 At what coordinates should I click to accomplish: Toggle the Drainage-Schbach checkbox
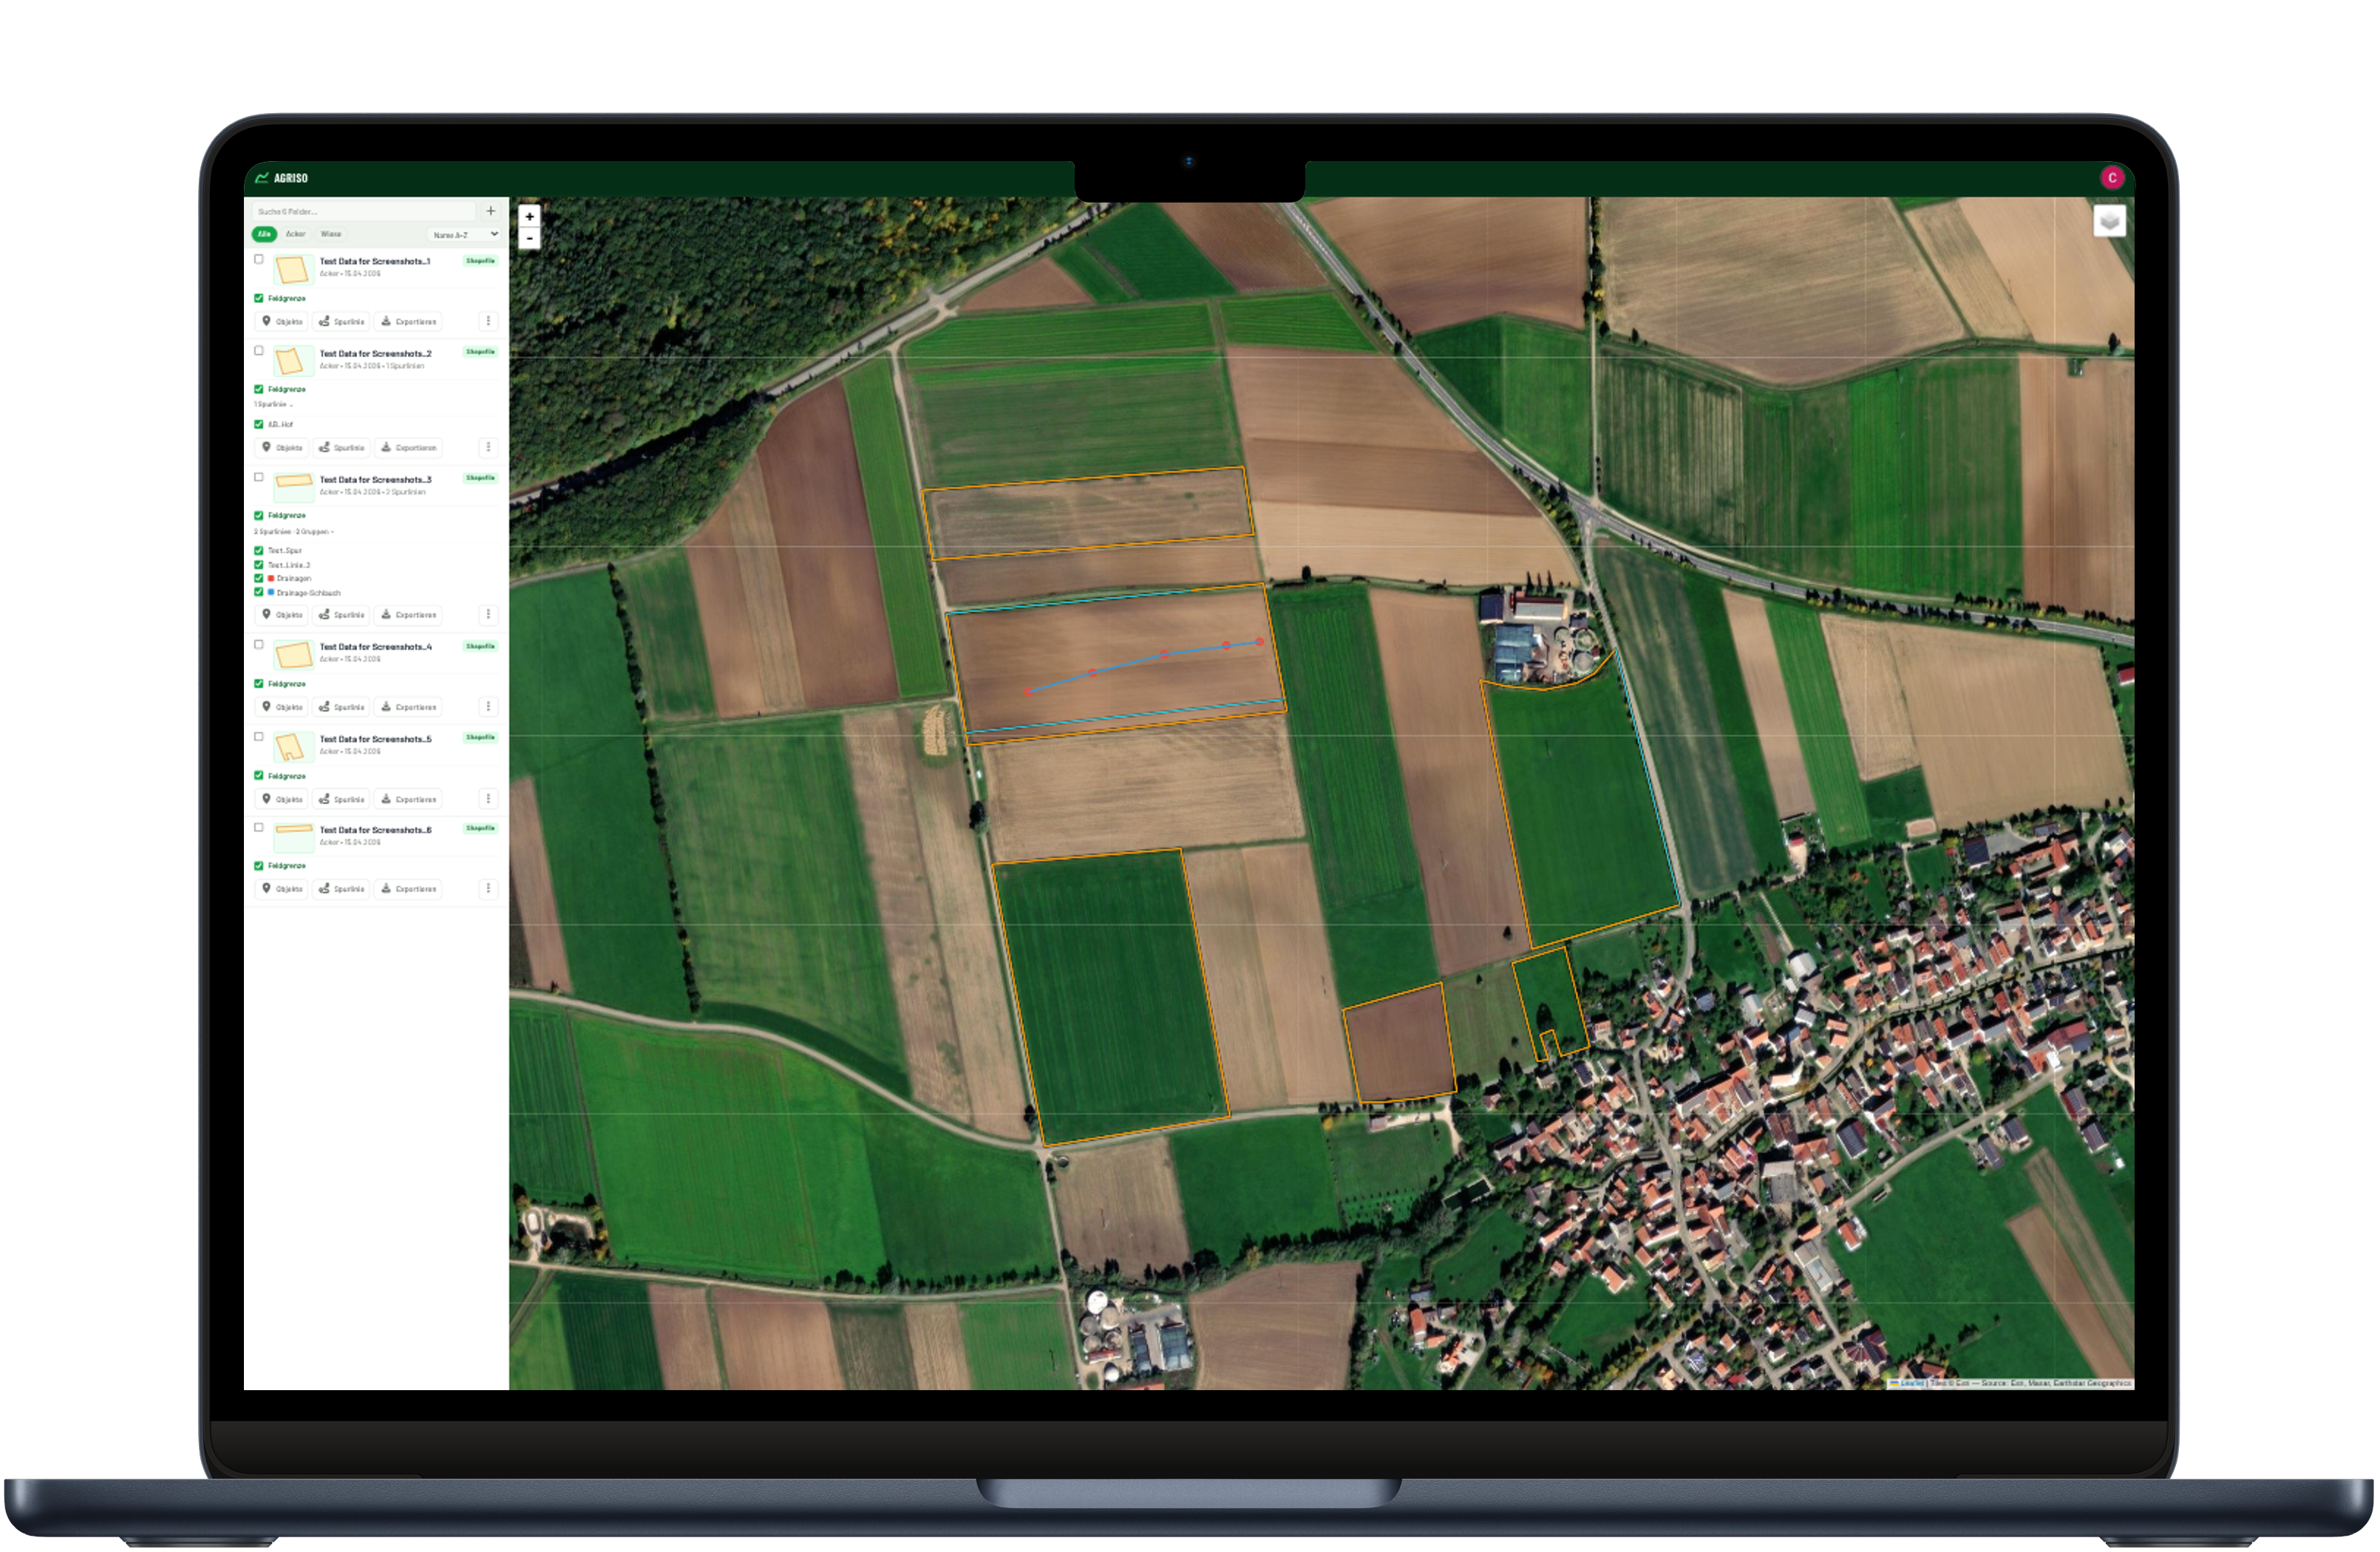click(x=259, y=592)
